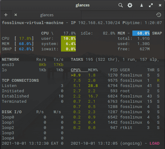Open the terminal search magnifier icon
The width and height of the screenshot is (165, 149).
click(x=121, y=5)
